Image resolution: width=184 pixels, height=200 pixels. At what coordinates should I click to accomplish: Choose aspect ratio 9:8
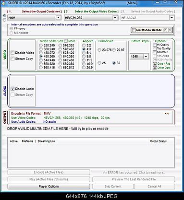point(84,57)
